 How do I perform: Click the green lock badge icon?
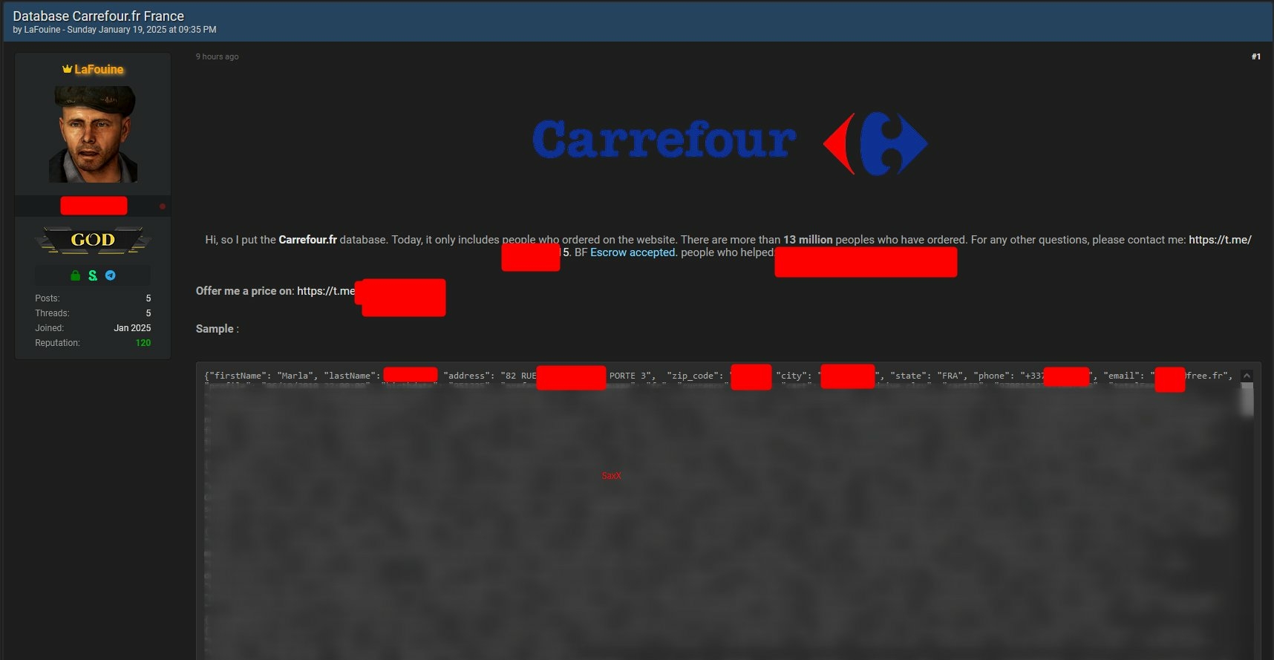[75, 275]
